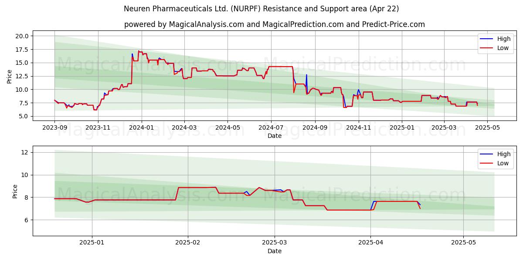Click the '2024-01' tick on upper chart
This screenshot has width=523, height=261.
141,127
